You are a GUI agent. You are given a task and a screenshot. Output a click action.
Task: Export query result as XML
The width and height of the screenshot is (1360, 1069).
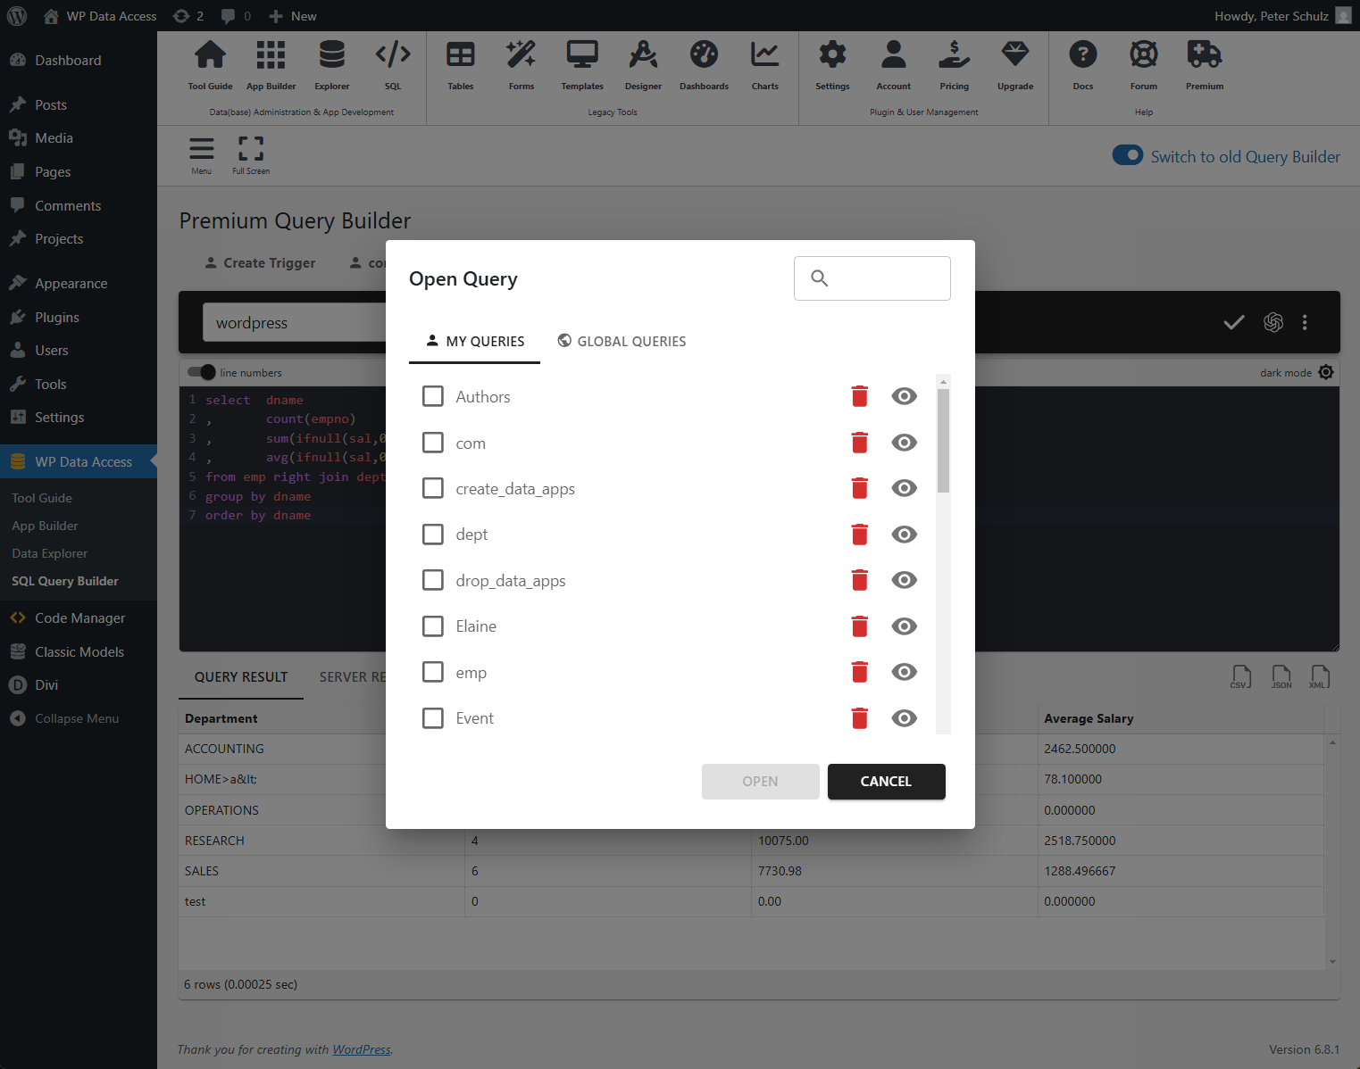pyautogui.click(x=1320, y=677)
